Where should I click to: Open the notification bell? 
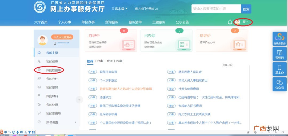pos(230,22)
